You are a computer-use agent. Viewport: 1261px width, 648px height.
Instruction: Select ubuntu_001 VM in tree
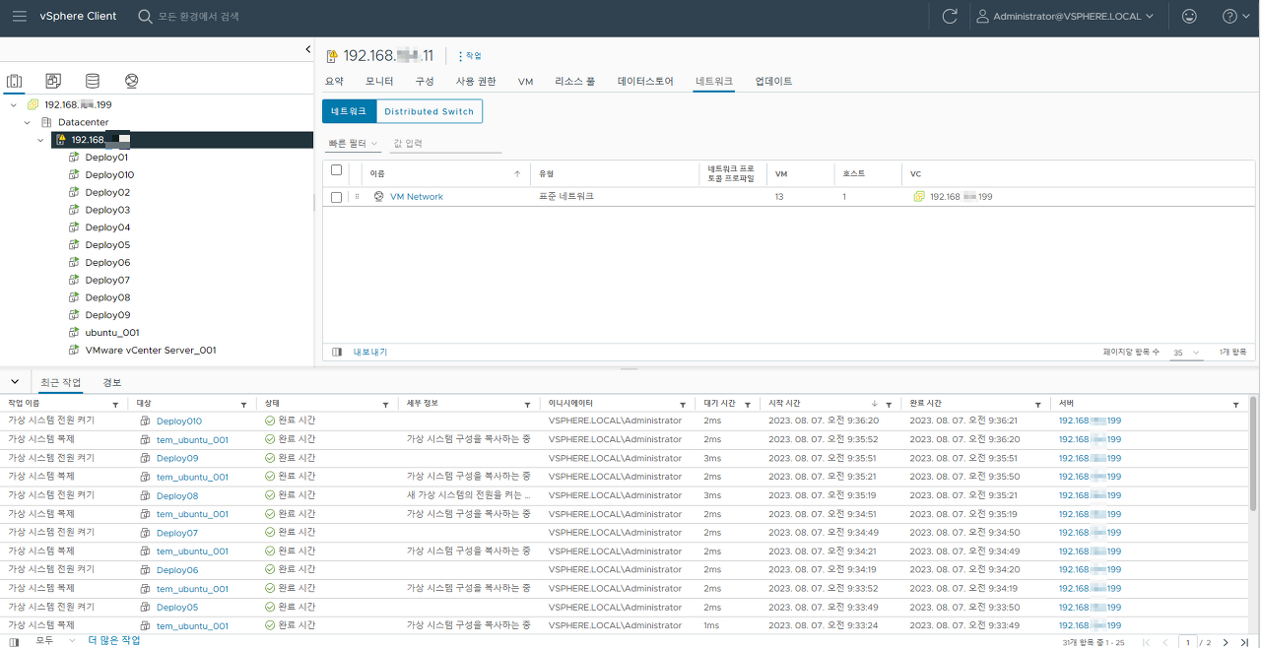(112, 333)
